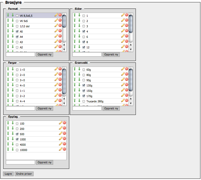Remove the 10000 quantity entry
Viewport: 201px width, 180px height.
pos(65,150)
